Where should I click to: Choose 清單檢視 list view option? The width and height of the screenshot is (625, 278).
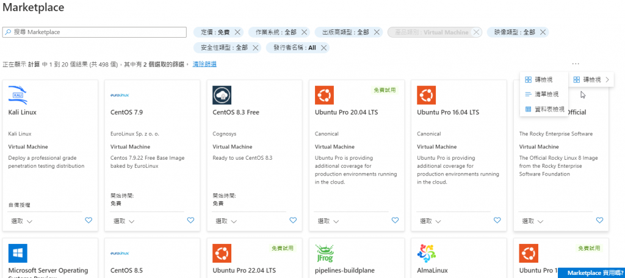click(x=544, y=94)
